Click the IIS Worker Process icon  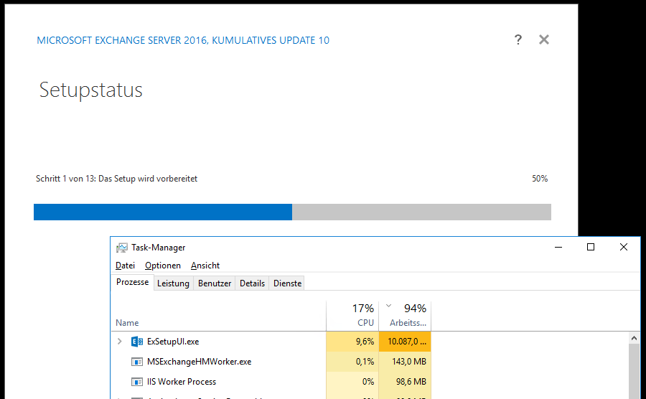tap(137, 382)
